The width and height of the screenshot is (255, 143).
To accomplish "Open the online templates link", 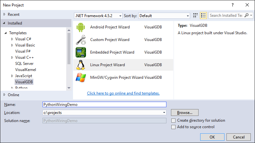I will click(x=123, y=93).
